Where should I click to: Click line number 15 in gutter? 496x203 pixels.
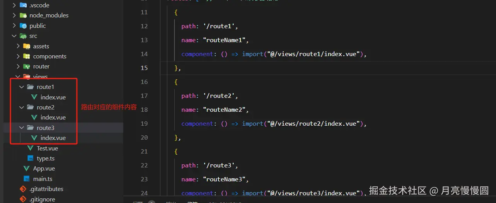point(144,68)
